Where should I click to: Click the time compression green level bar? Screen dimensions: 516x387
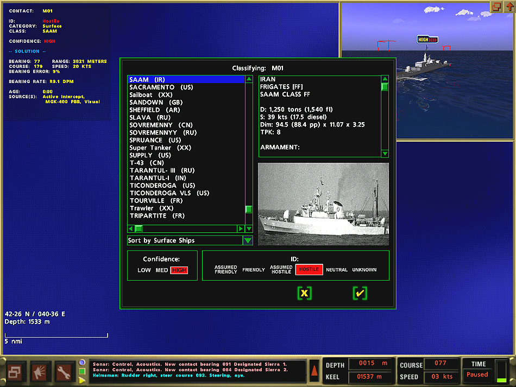[501, 380]
